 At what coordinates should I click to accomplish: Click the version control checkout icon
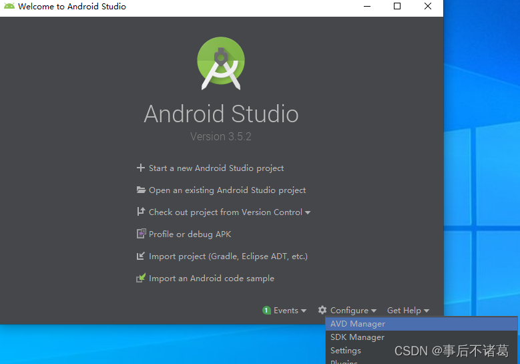[x=141, y=212]
